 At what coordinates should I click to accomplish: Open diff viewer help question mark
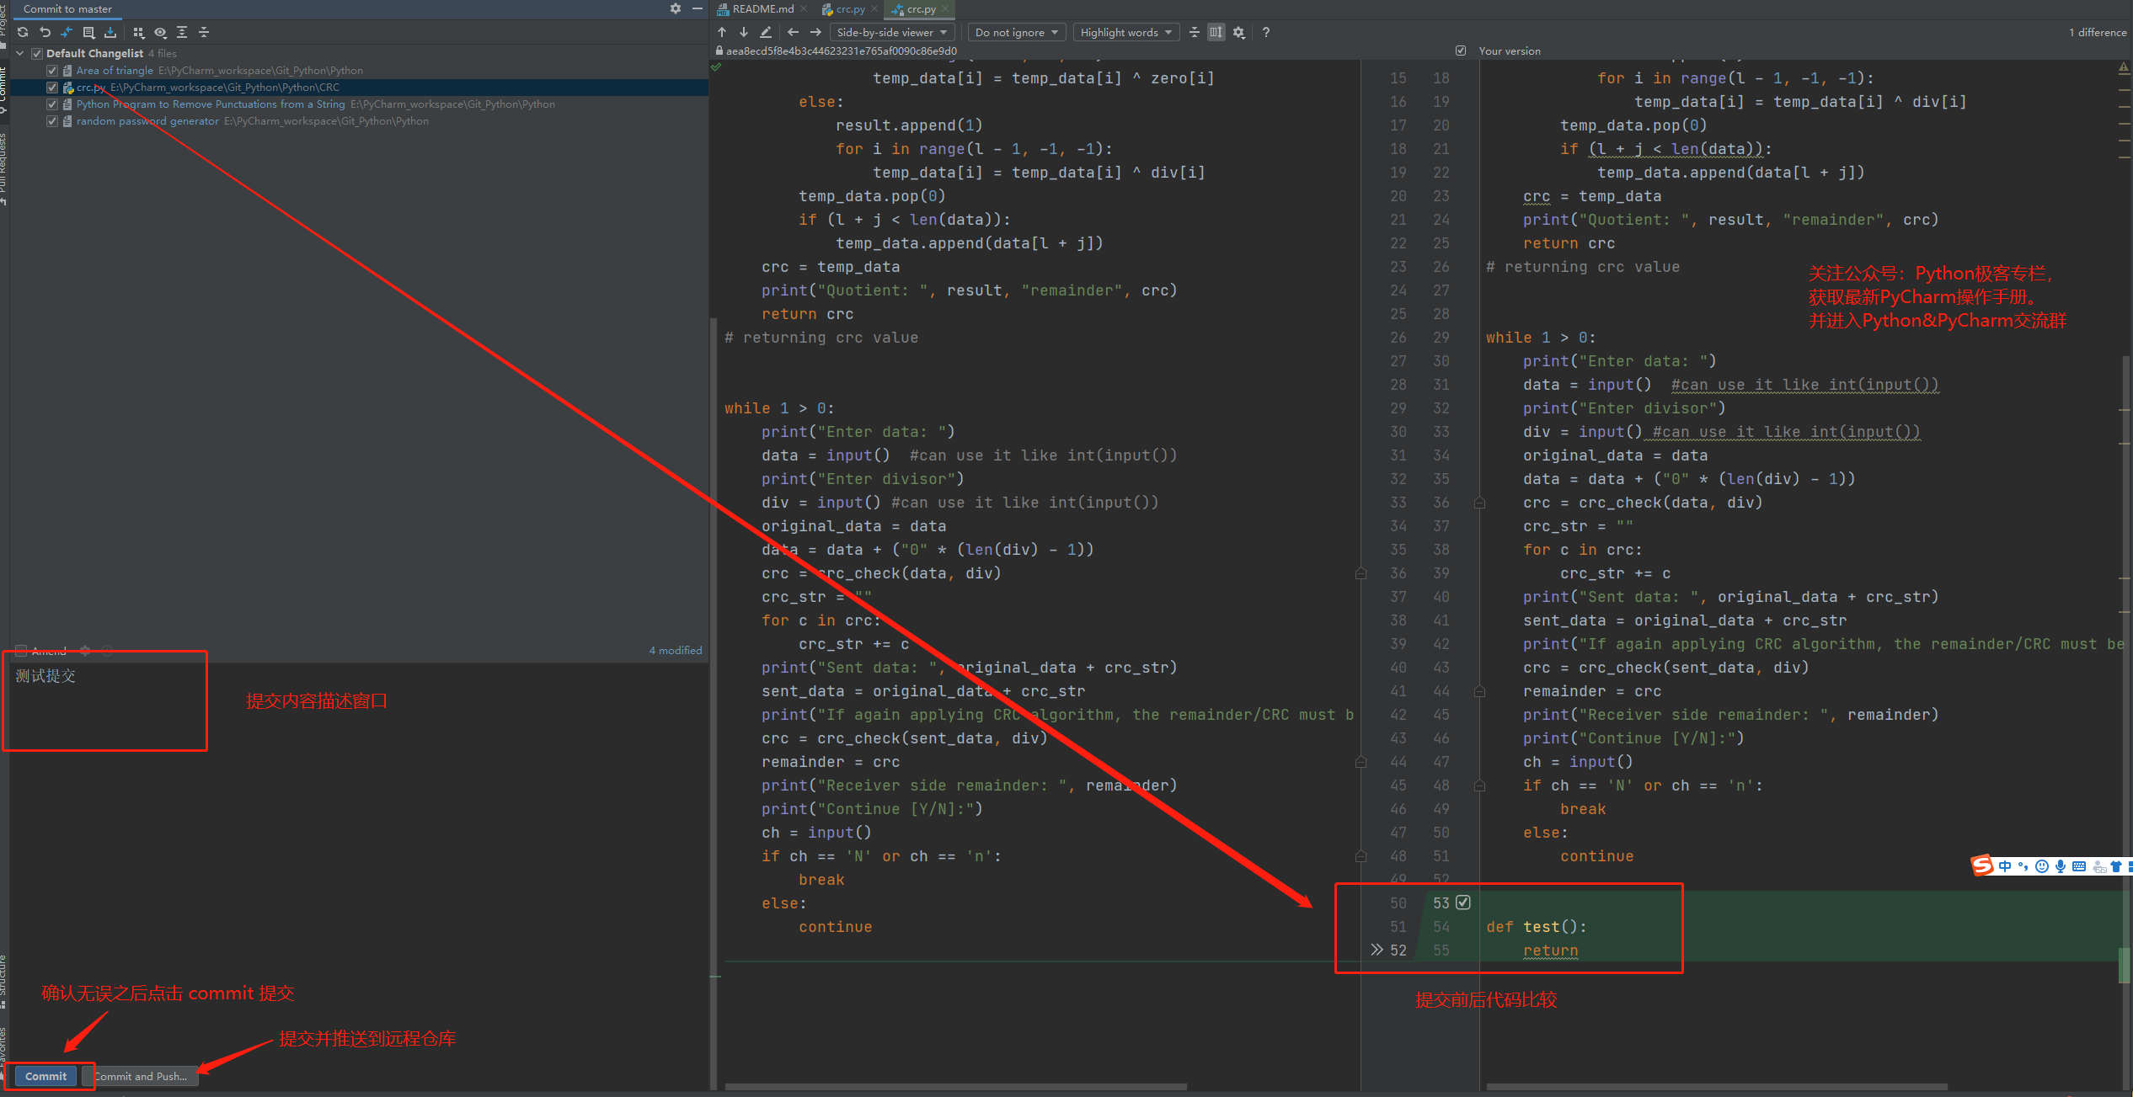[x=1265, y=32]
